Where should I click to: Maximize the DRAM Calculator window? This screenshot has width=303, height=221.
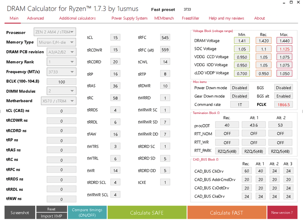point(291,2)
